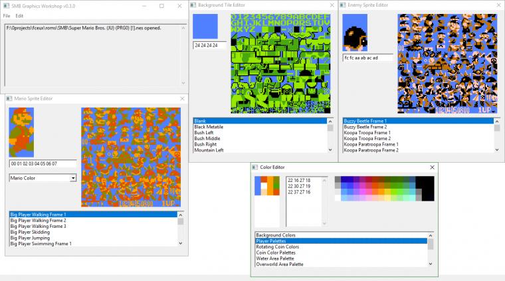The height and width of the screenshot is (281, 505).
Task: Select Blank in background tile list
Action: click(x=260, y=121)
